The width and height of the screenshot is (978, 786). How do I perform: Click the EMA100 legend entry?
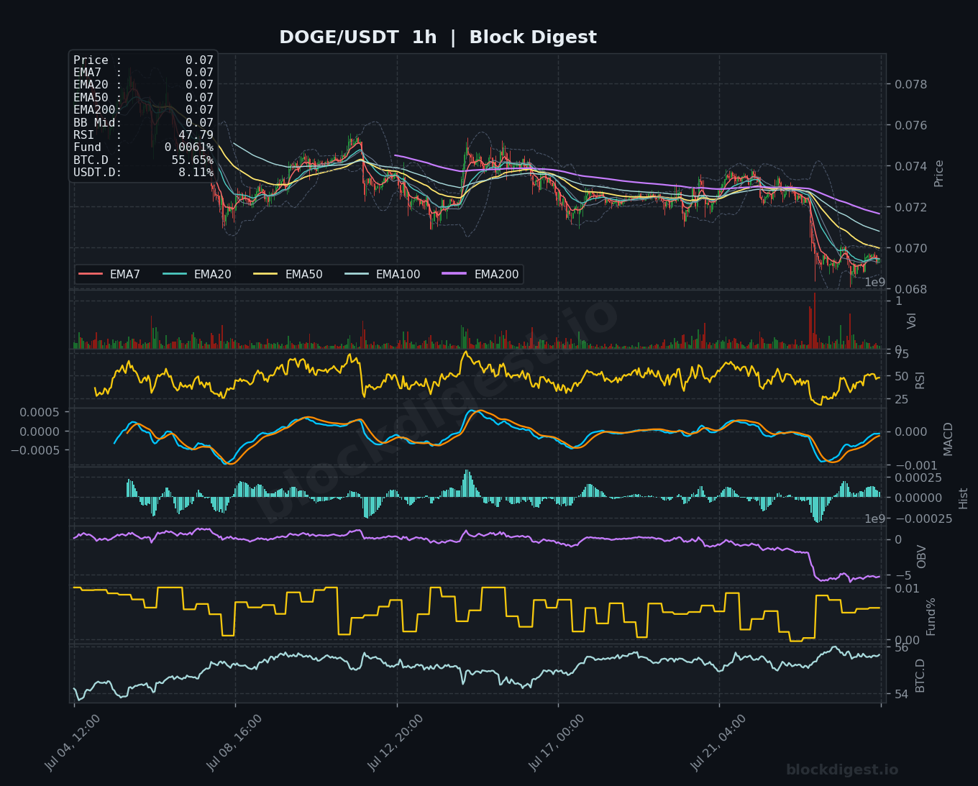click(382, 274)
